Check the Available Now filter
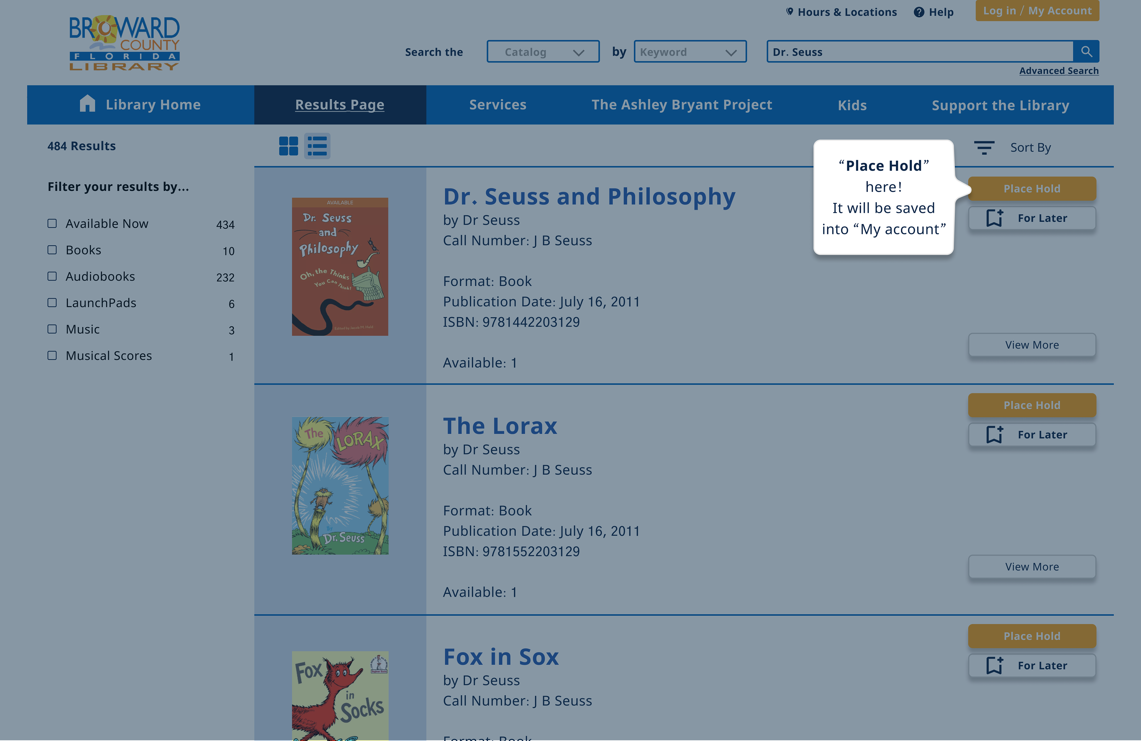The image size is (1141, 741). click(52, 223)
